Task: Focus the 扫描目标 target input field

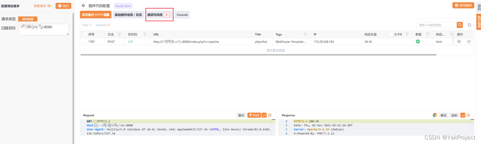Action: 44,30
